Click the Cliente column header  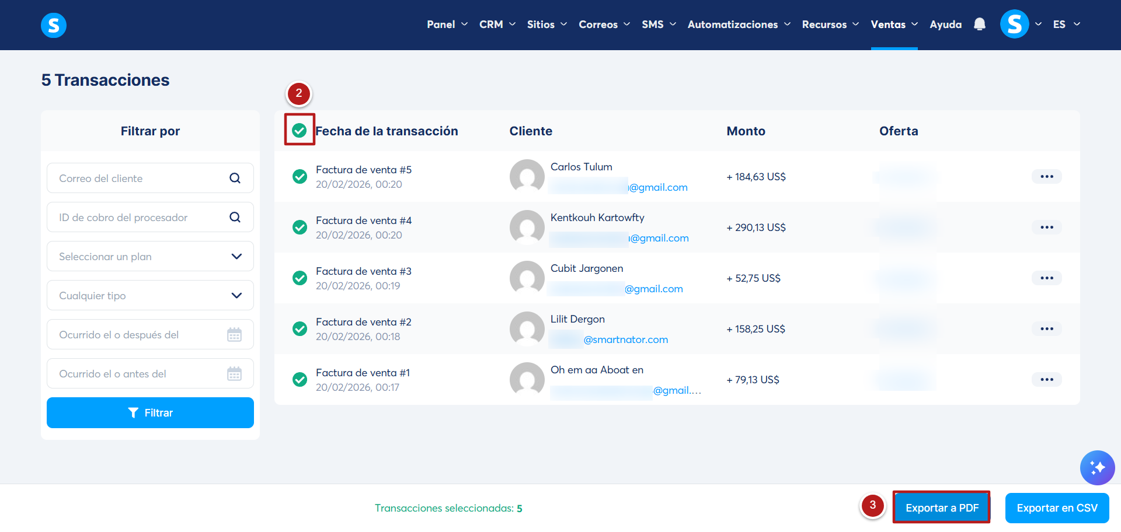(x=531, y=131)
